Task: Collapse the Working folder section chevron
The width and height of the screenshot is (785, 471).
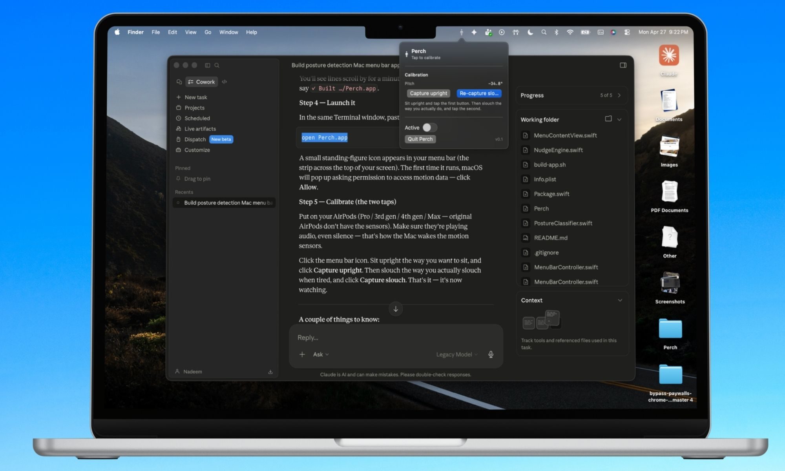Action: point(619,119)
